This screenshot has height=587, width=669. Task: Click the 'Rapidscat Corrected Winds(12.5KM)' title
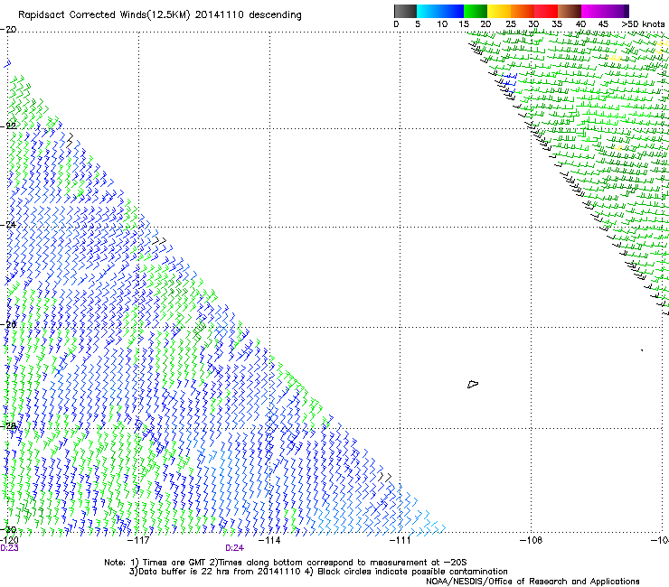click(104, 15)
